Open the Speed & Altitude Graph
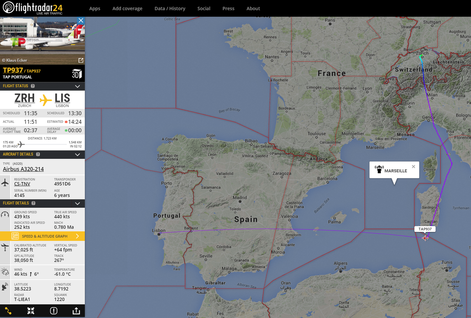Screen dimensions: 471x318 [42, 236]
